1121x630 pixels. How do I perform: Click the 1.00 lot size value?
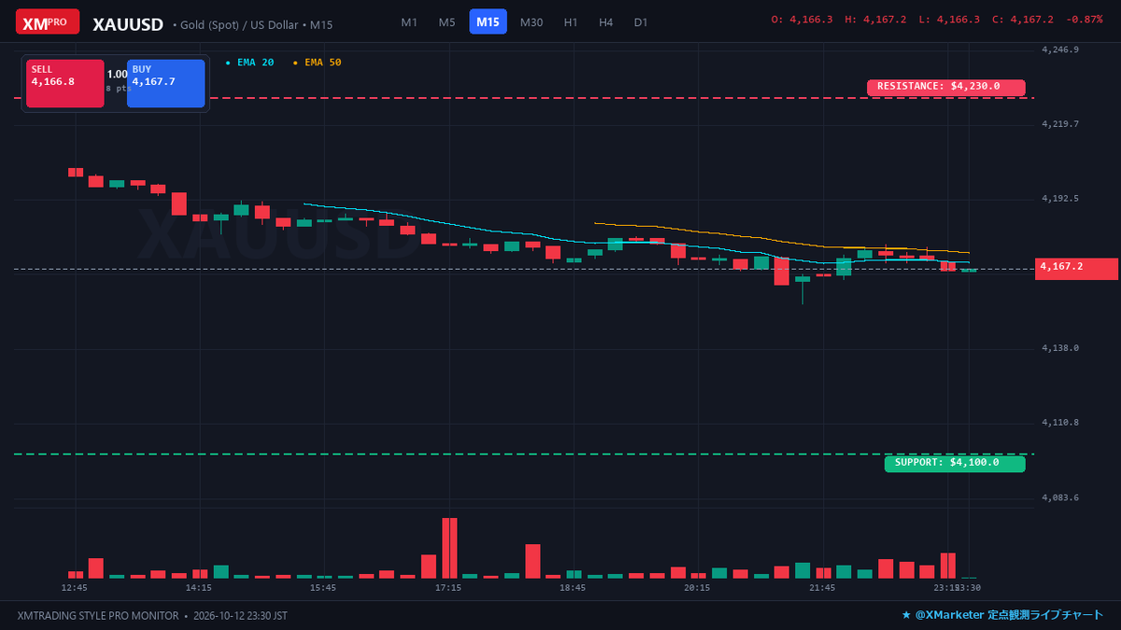[x=117, y=74]
